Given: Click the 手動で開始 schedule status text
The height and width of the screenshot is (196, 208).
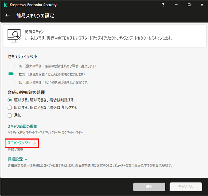Looking at the screenshot, I should (x=15, y=149).
